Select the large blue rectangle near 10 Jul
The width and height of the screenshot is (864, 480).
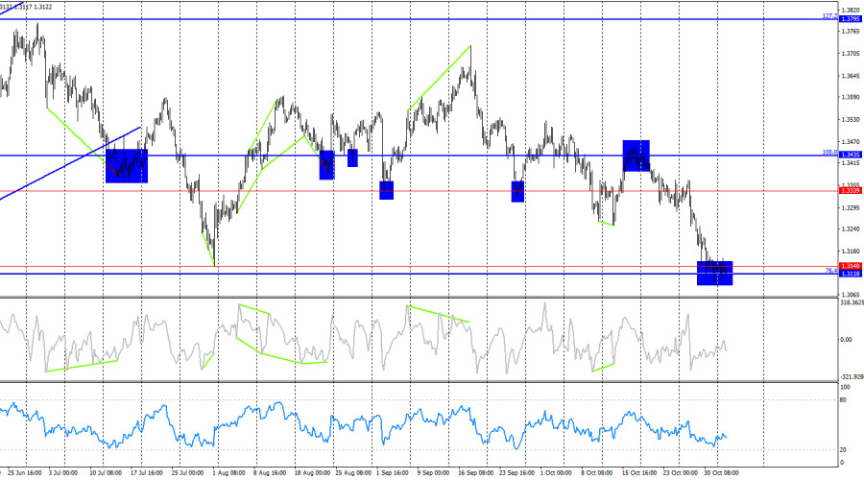click(126, 166)
